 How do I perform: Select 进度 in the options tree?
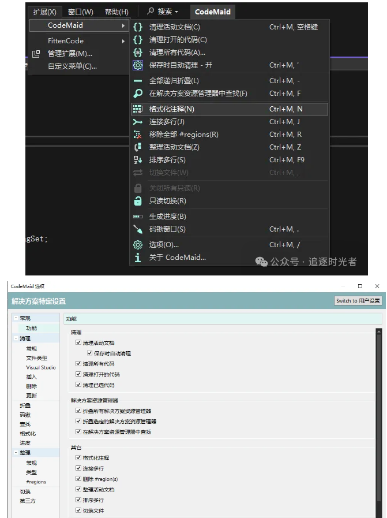25,443
